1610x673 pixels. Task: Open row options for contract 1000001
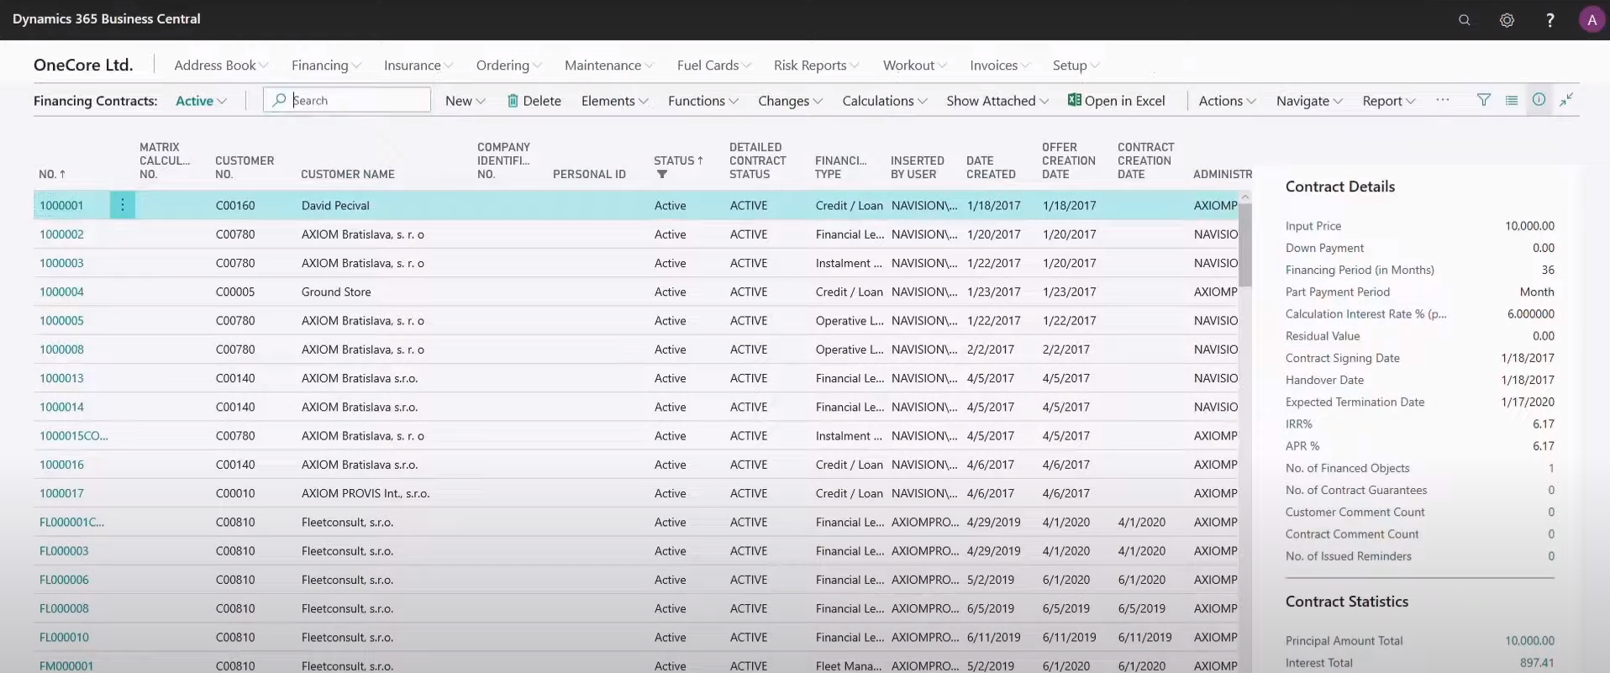coord(123,205)
